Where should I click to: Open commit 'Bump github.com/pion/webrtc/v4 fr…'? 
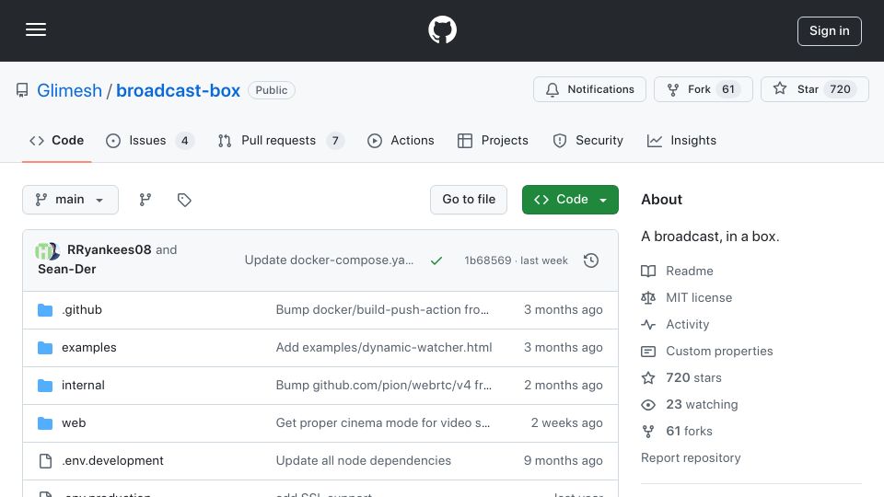pyautogui.click(x=383, y=386)
